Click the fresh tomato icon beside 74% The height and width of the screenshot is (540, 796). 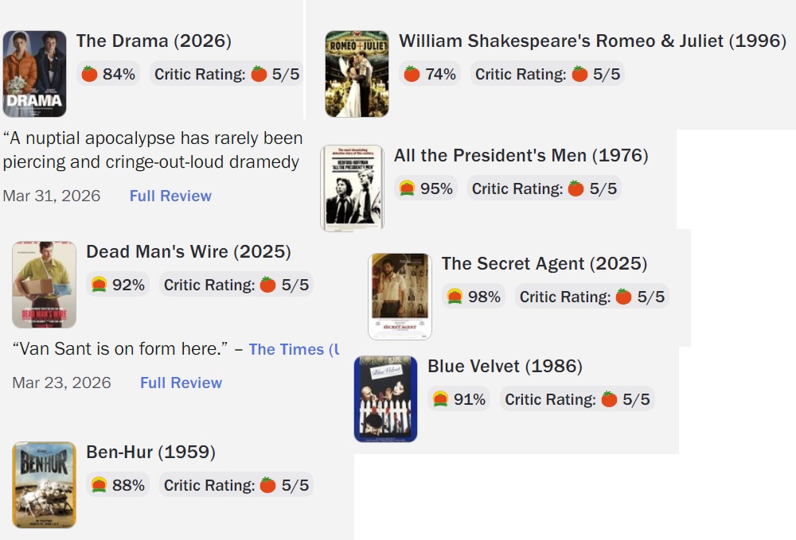click(412, 75)
